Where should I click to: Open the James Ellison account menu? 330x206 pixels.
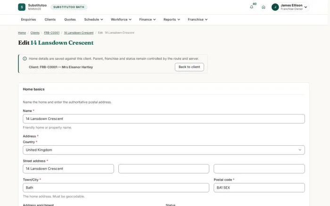tap(290, 7)
